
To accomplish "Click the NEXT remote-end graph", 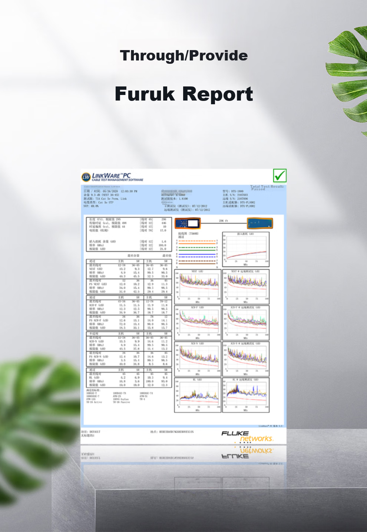I will click(246, 286).
